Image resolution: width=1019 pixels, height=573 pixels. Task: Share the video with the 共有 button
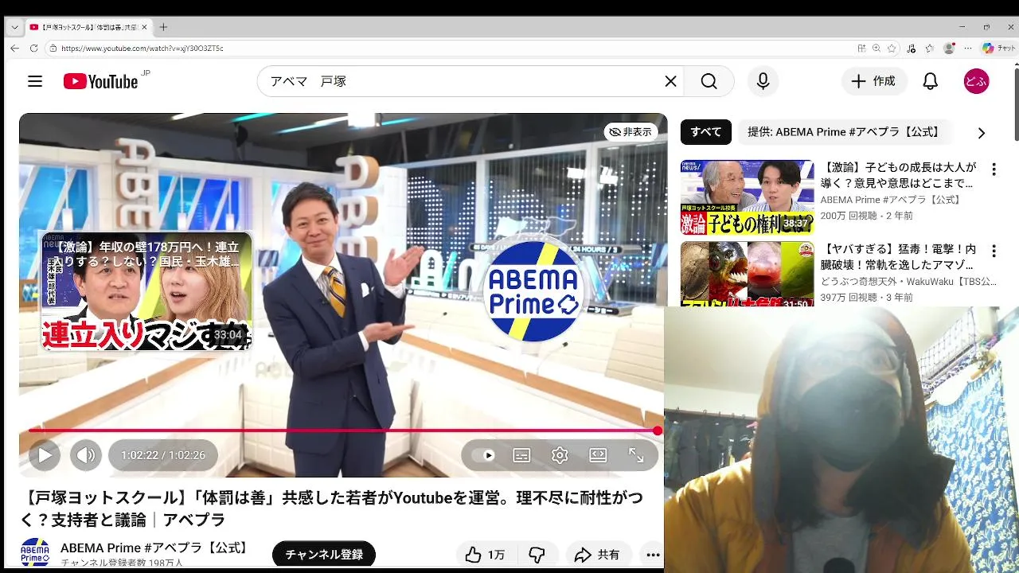point(597,555)
